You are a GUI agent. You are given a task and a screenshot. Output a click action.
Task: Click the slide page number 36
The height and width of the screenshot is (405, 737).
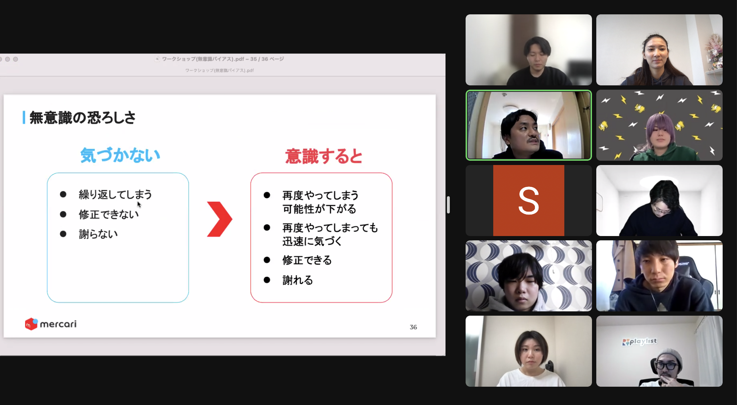point(413,327)
